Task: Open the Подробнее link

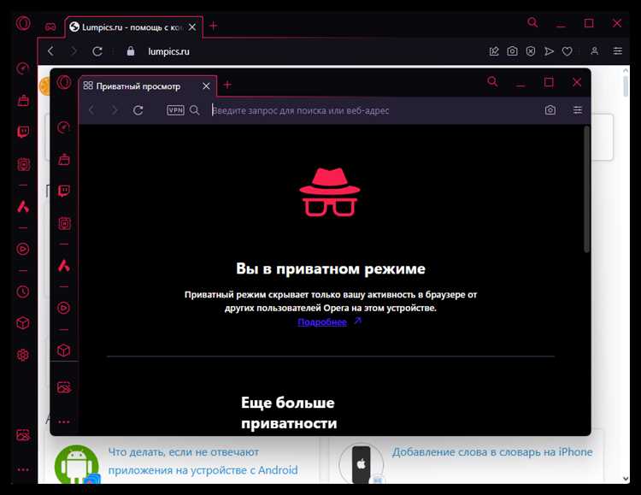Action: point(322,322)
